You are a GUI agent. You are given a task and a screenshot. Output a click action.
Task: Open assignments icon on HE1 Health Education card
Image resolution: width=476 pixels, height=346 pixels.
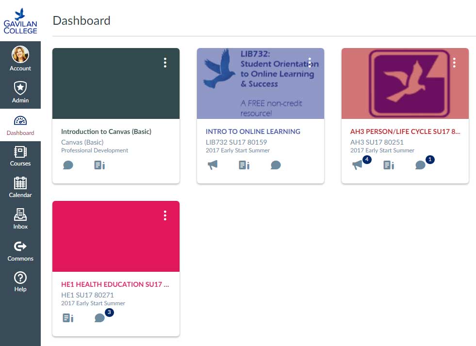tap(68, 318)
